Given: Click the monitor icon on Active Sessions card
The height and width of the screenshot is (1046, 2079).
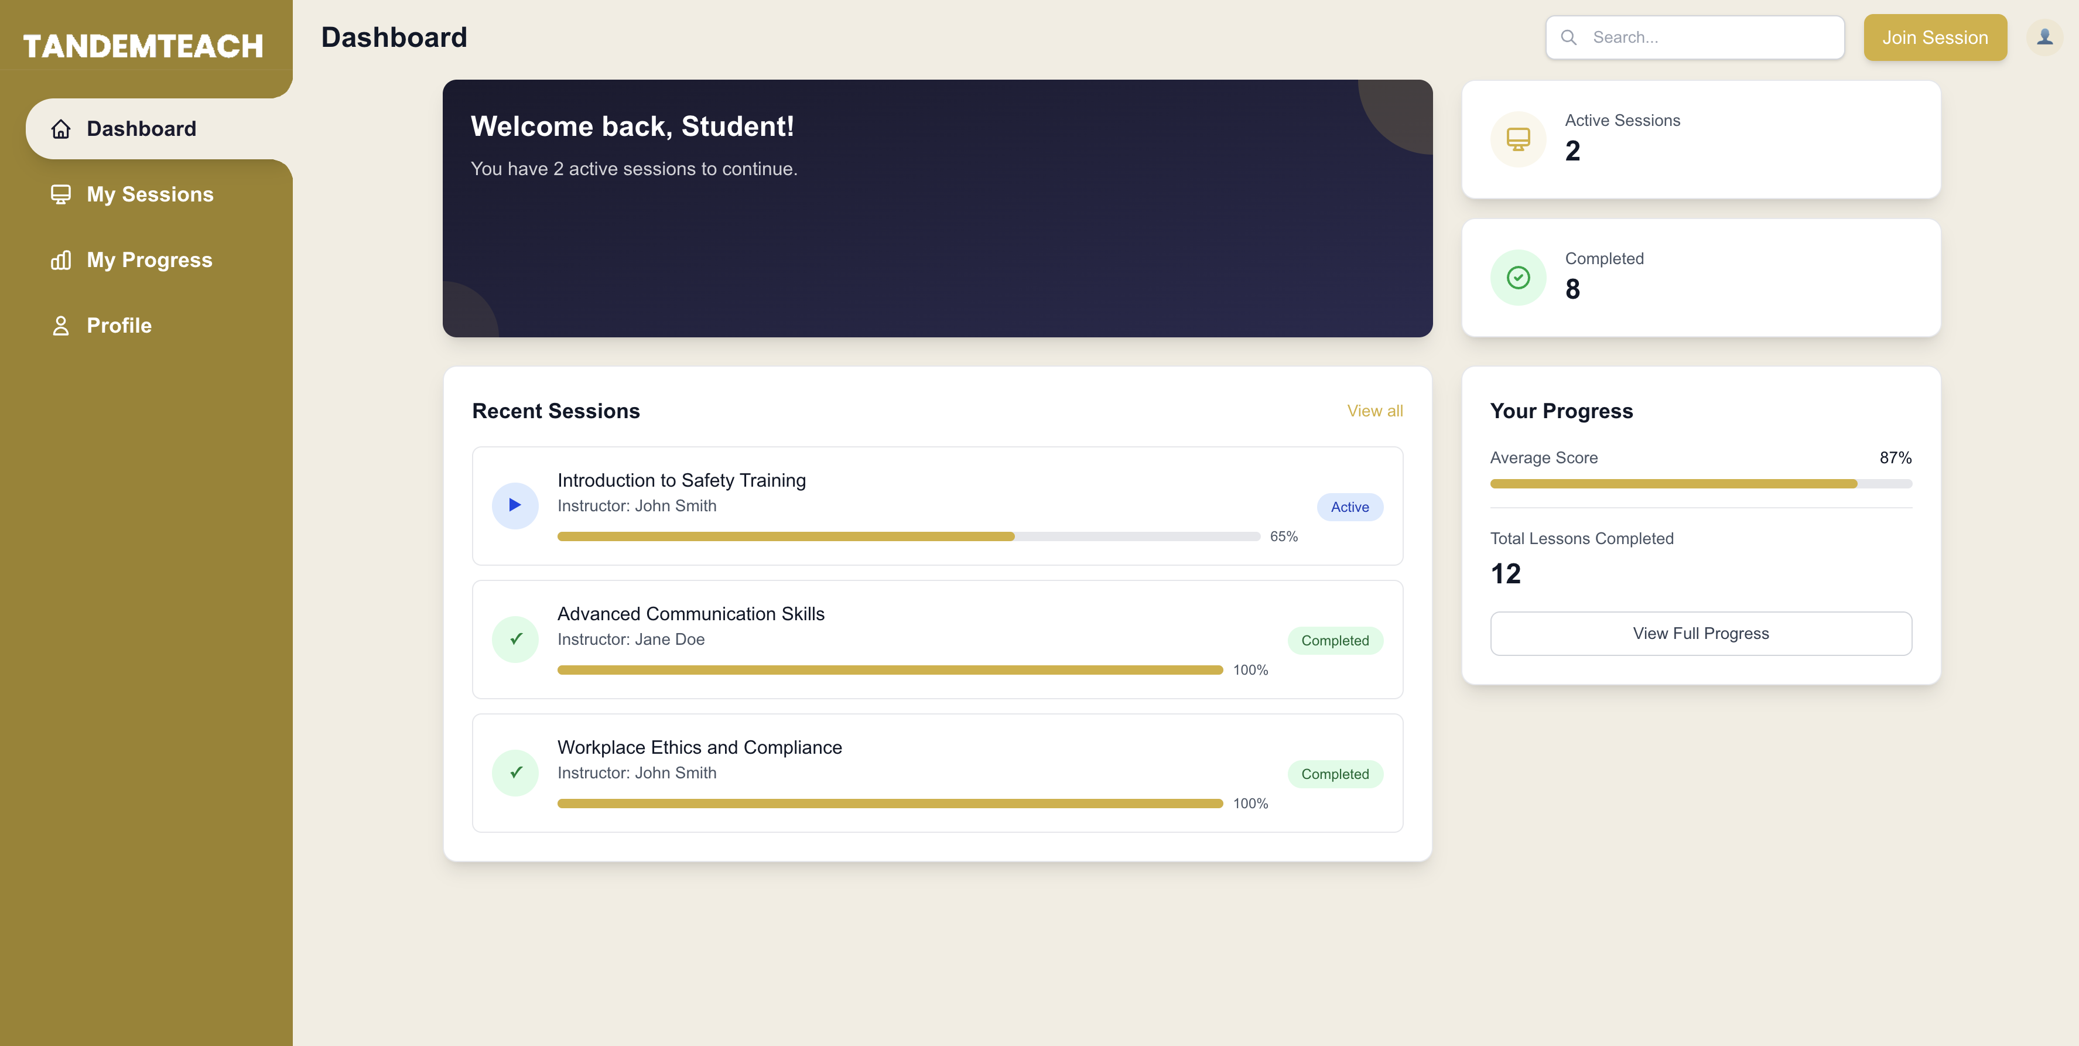Looking at the screenshot, I should (x=1518, y=138).
